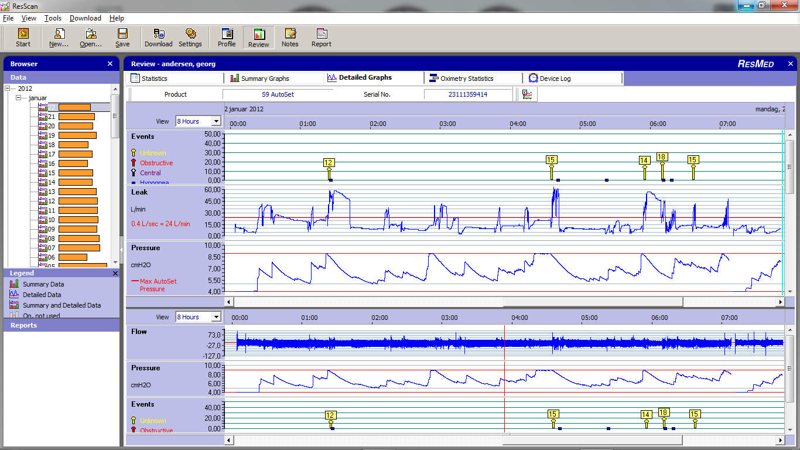Create a new patient with New...
800x450 pixels.
(59, 38)
